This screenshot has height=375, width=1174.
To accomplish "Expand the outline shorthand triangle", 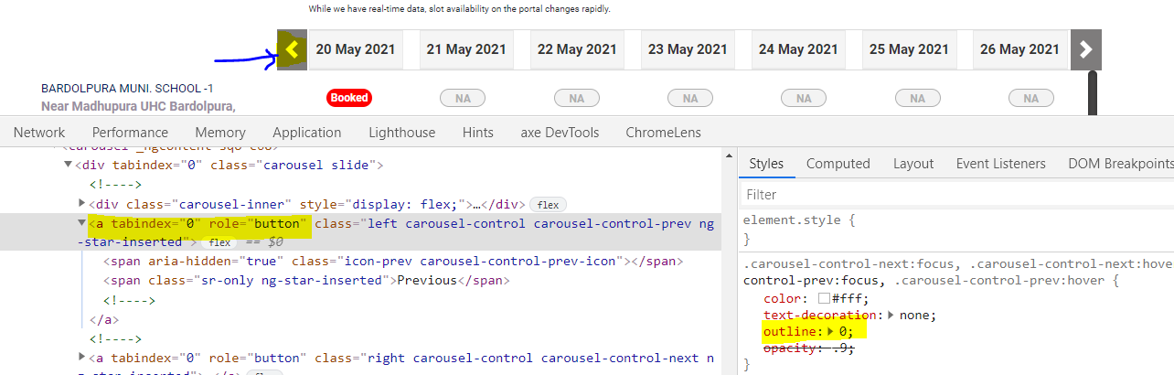I will 831,332.
